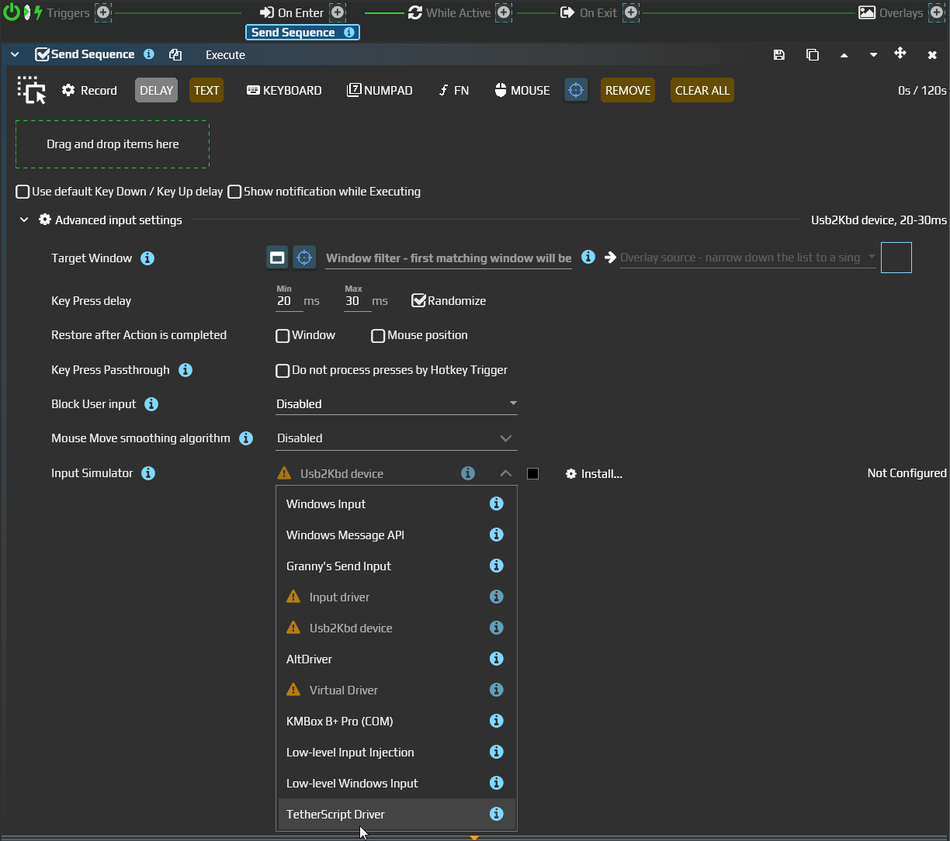Screen dimensions: 950x841
Task: Show Key Press Passthrough info
Action: coord(185,370)
